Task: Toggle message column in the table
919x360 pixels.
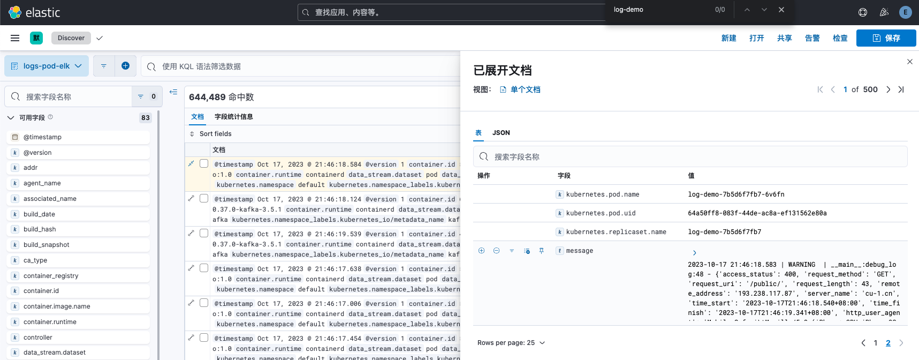Action: [527, 251]
